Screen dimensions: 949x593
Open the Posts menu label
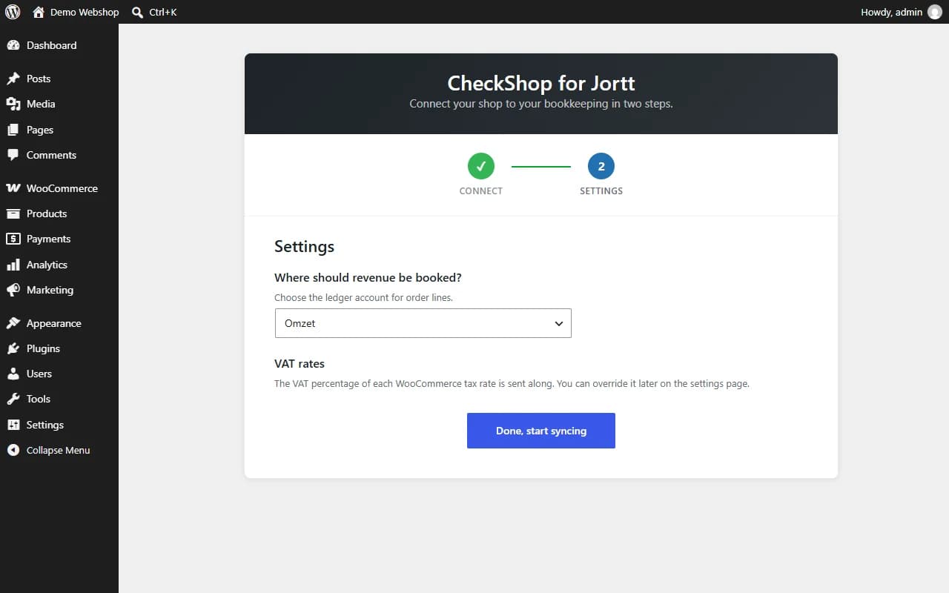(x=39, y=79)
